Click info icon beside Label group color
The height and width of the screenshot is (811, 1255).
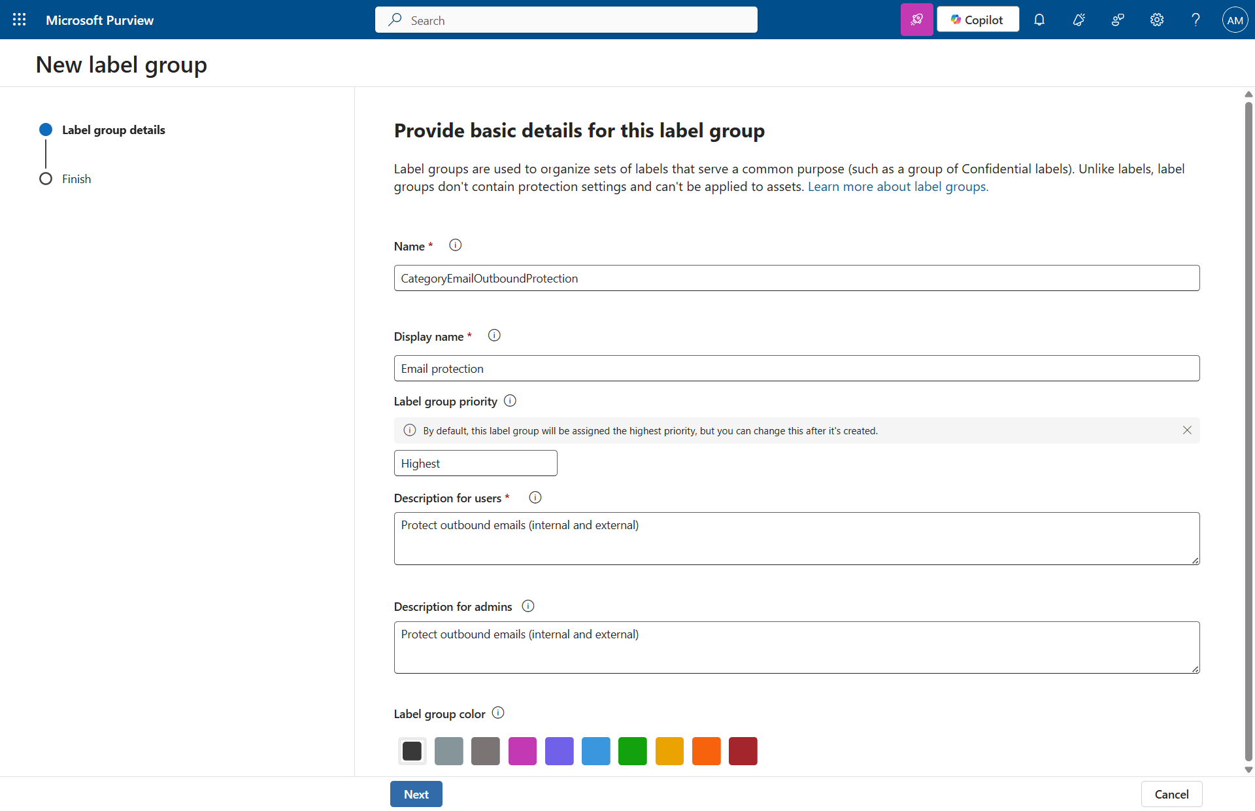click(498, 713)
